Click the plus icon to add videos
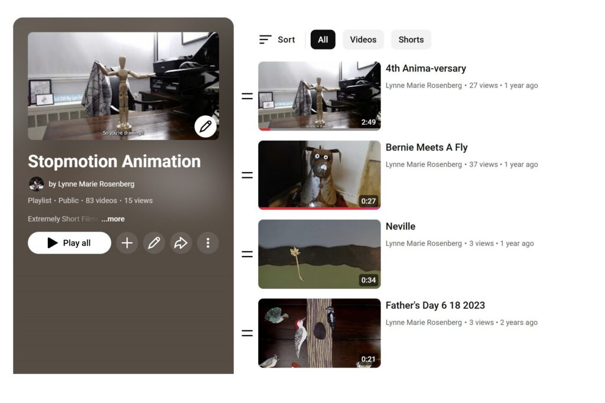 (x=127, y=243)
